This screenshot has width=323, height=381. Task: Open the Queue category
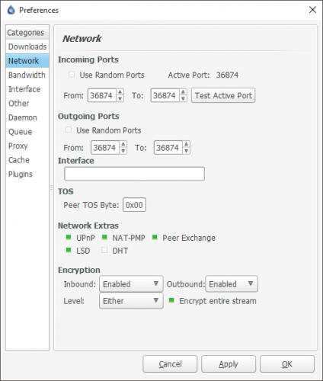click(27, 132)
